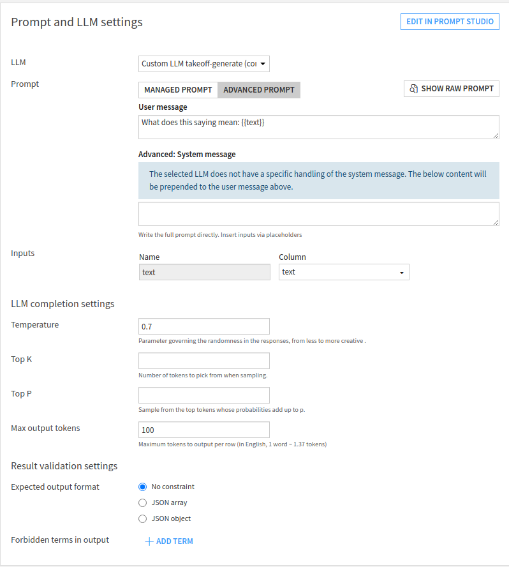Focus the Top P input box

pyautogui.click(x=204, y=395)
